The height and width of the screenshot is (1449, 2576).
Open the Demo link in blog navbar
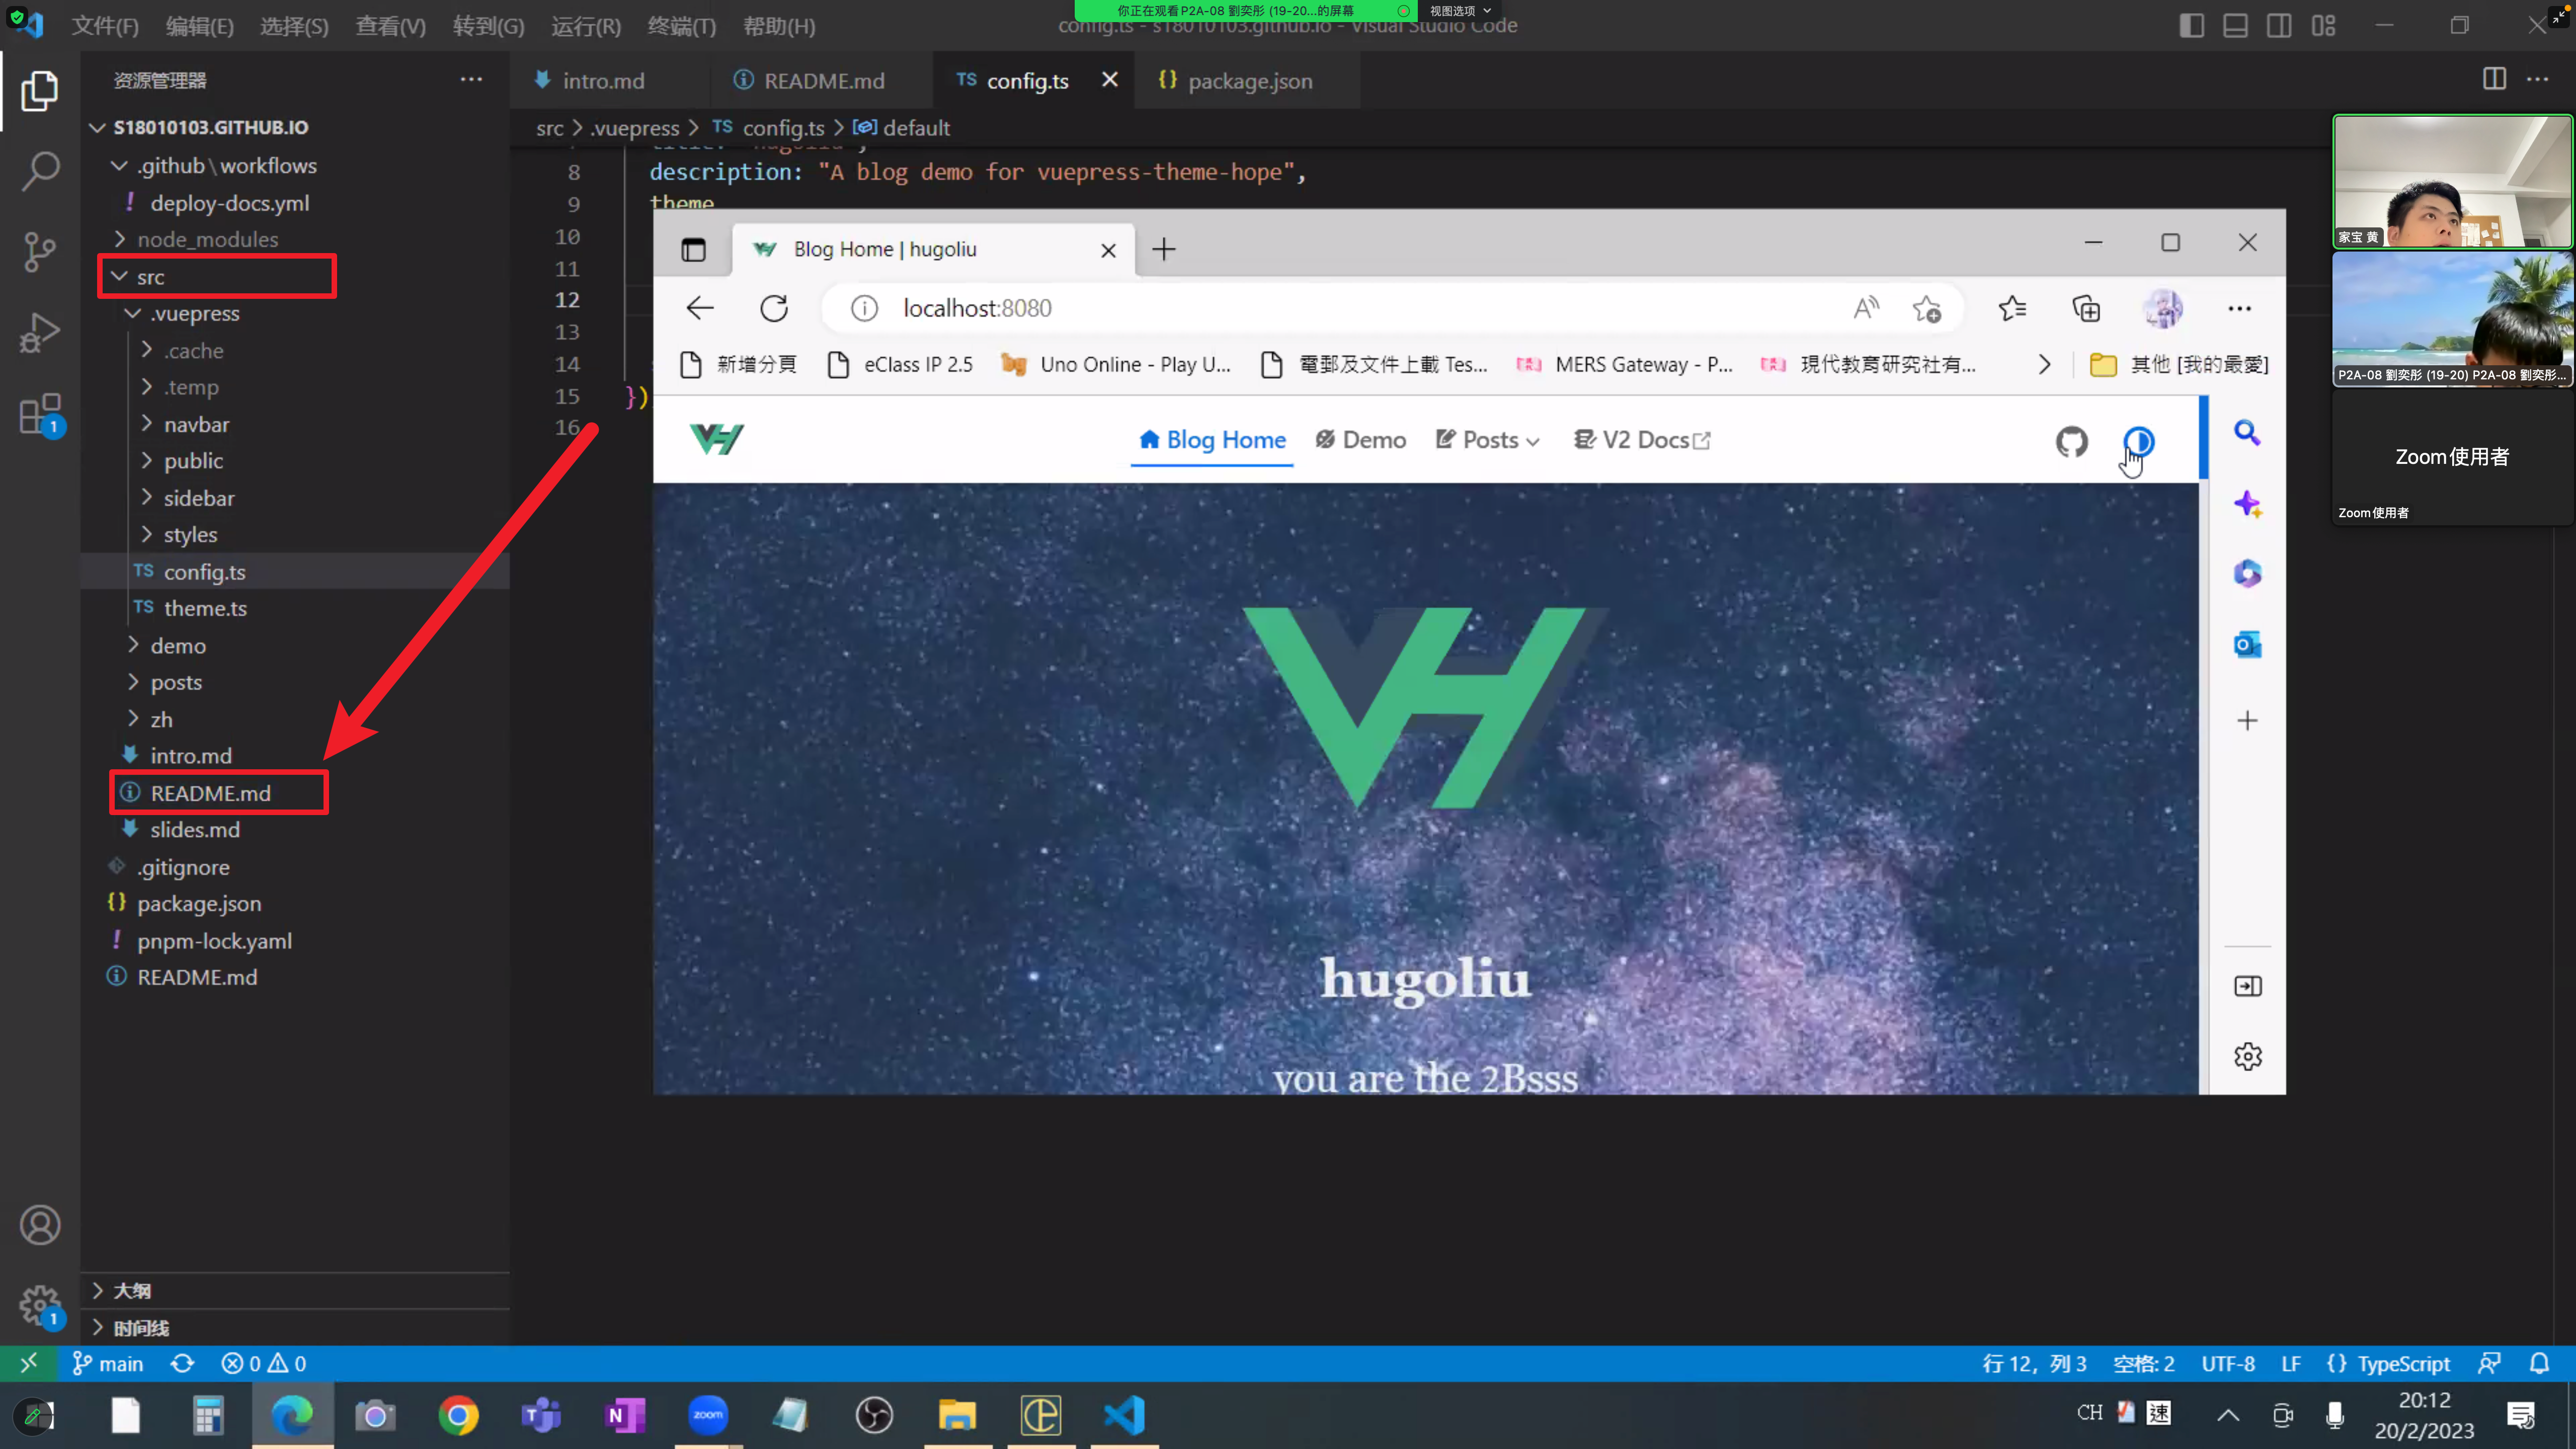coord(1360,440)
